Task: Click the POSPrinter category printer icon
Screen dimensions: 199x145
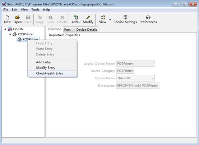Action: point(14,34)
